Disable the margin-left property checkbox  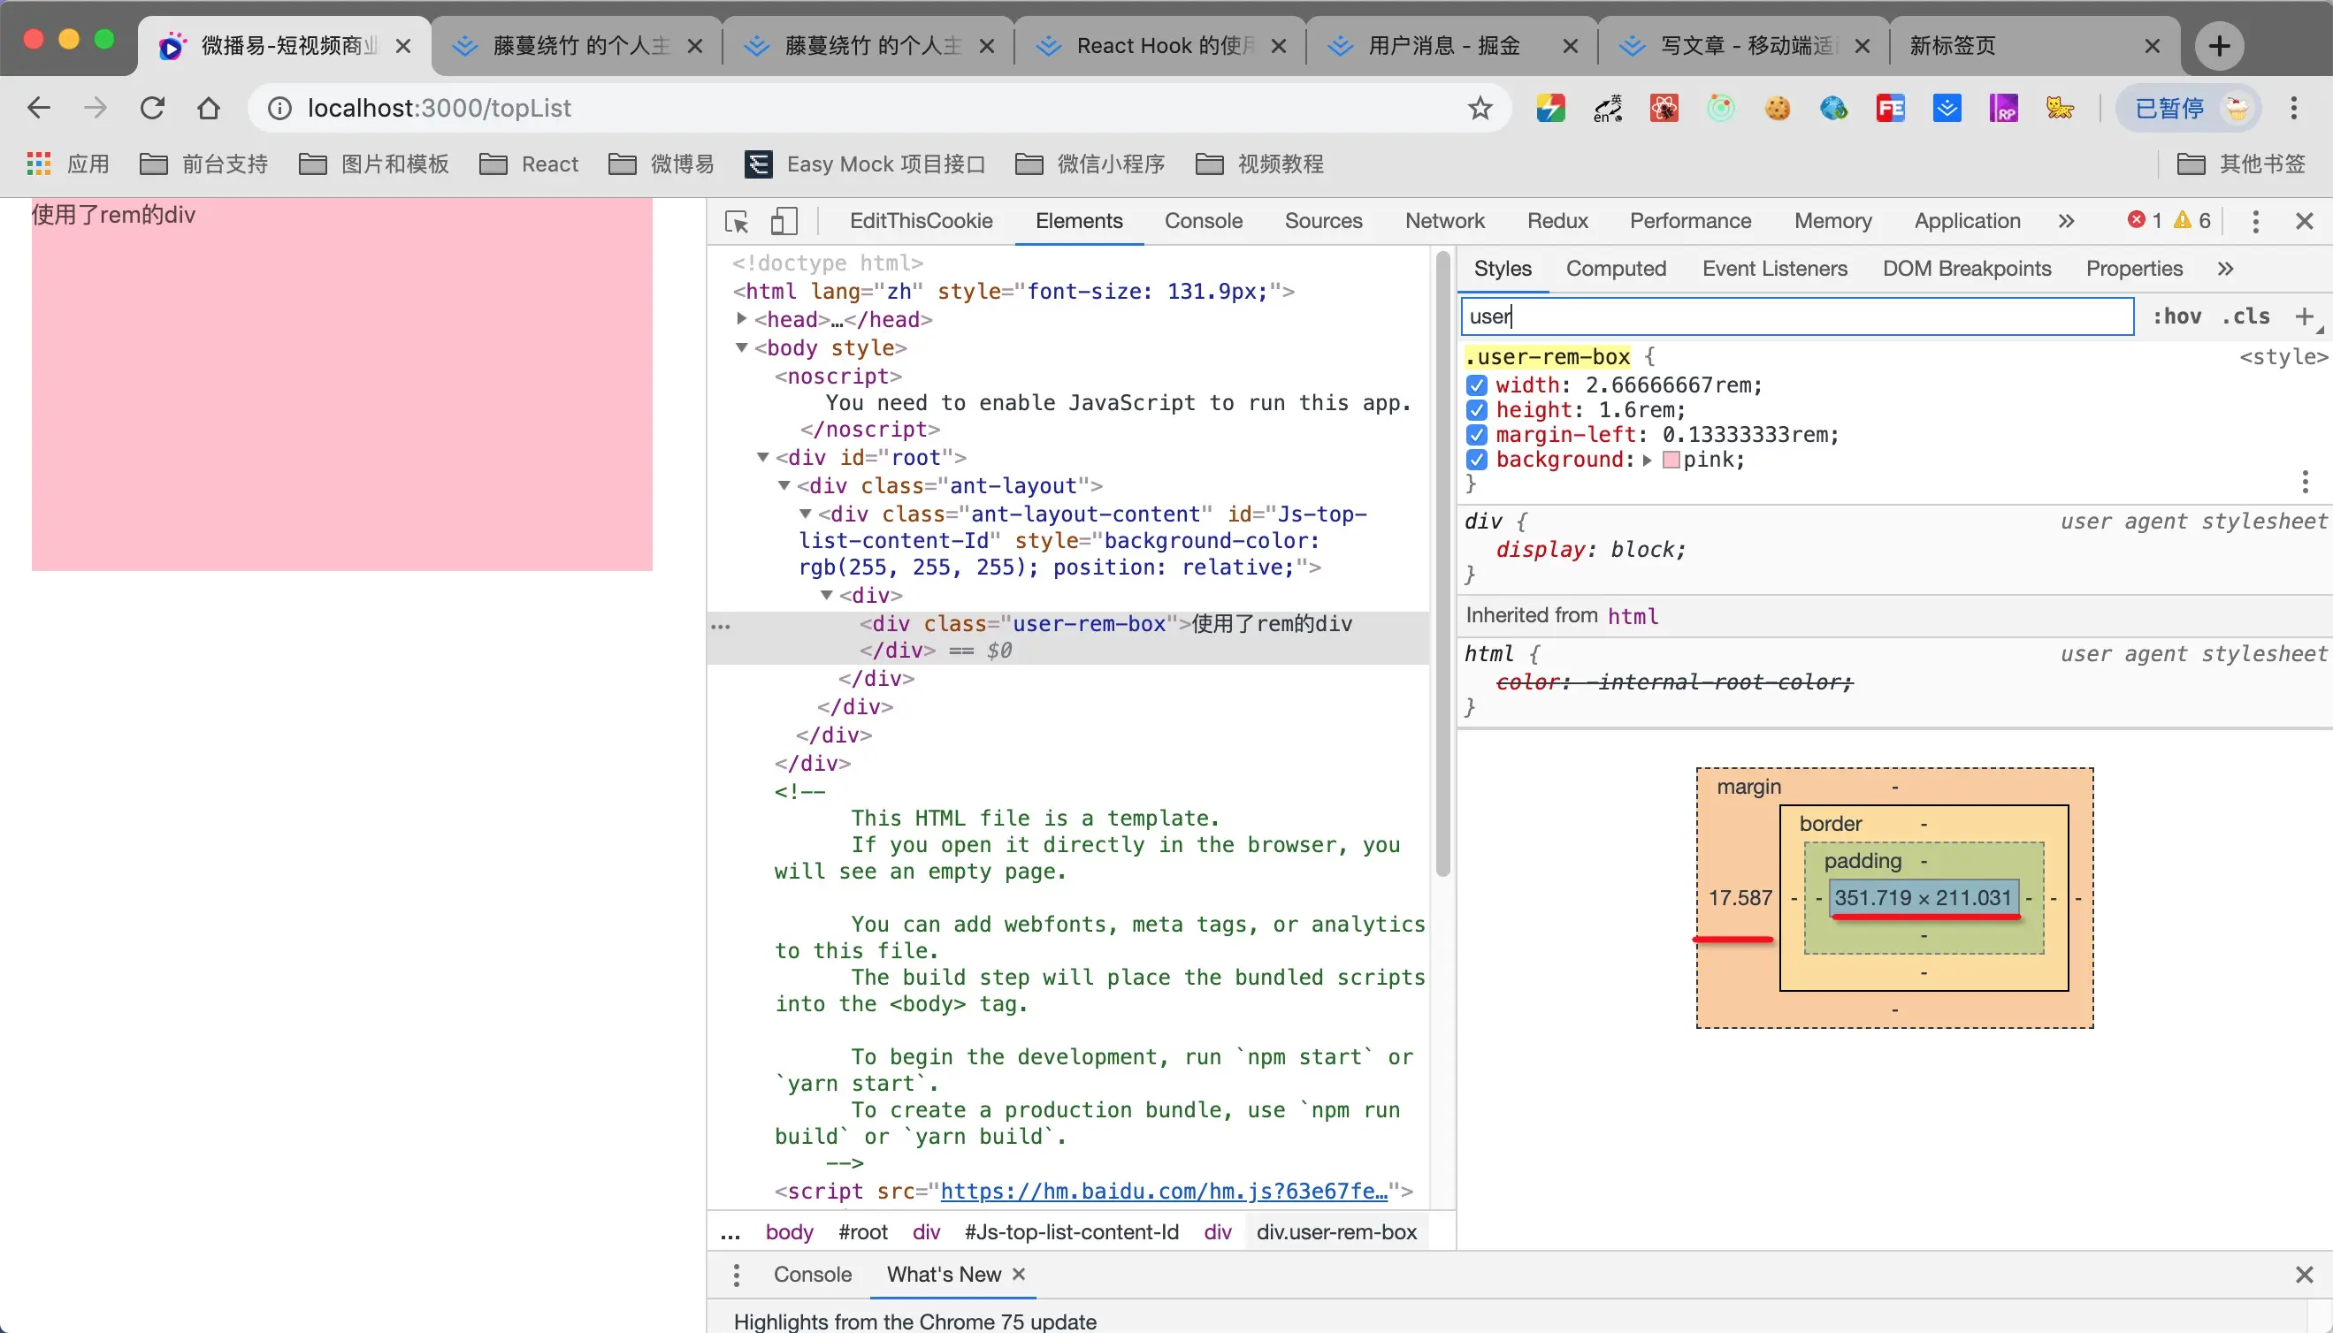tap(1477, 435)
